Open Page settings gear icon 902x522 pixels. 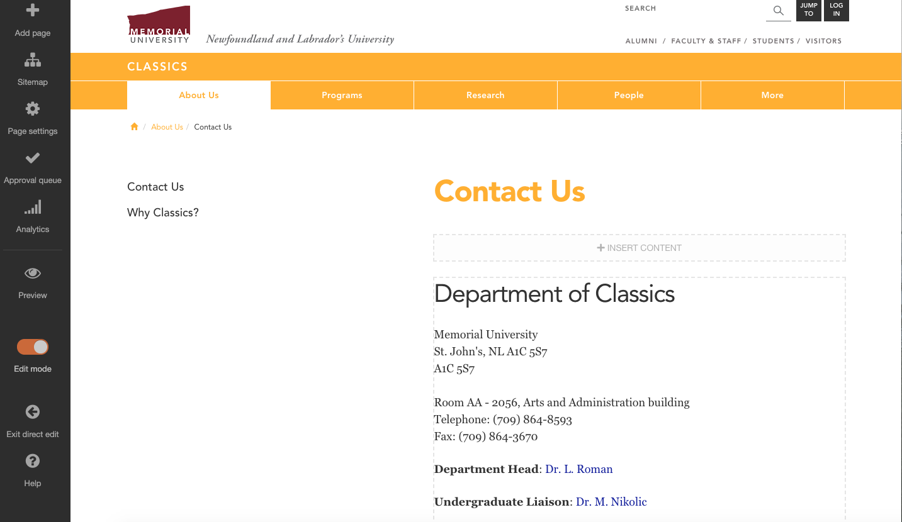(x=33, y=109)
